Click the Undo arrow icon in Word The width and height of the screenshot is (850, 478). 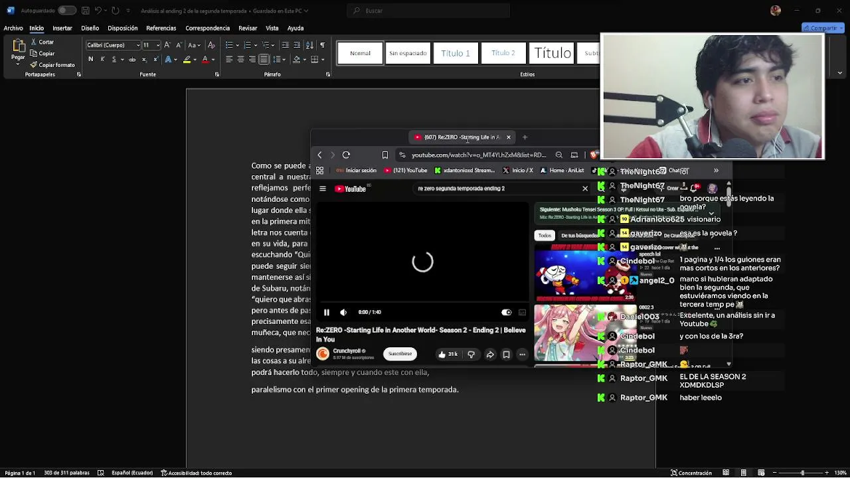[x=98, y=11]
